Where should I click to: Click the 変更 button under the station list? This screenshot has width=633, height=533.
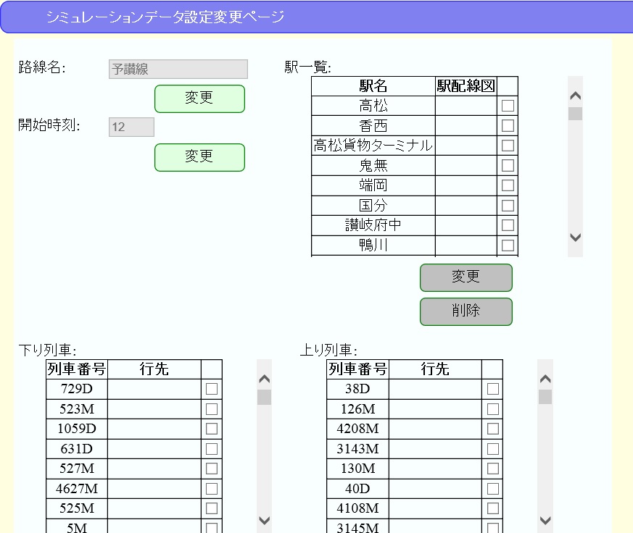[x=466, y=277]
